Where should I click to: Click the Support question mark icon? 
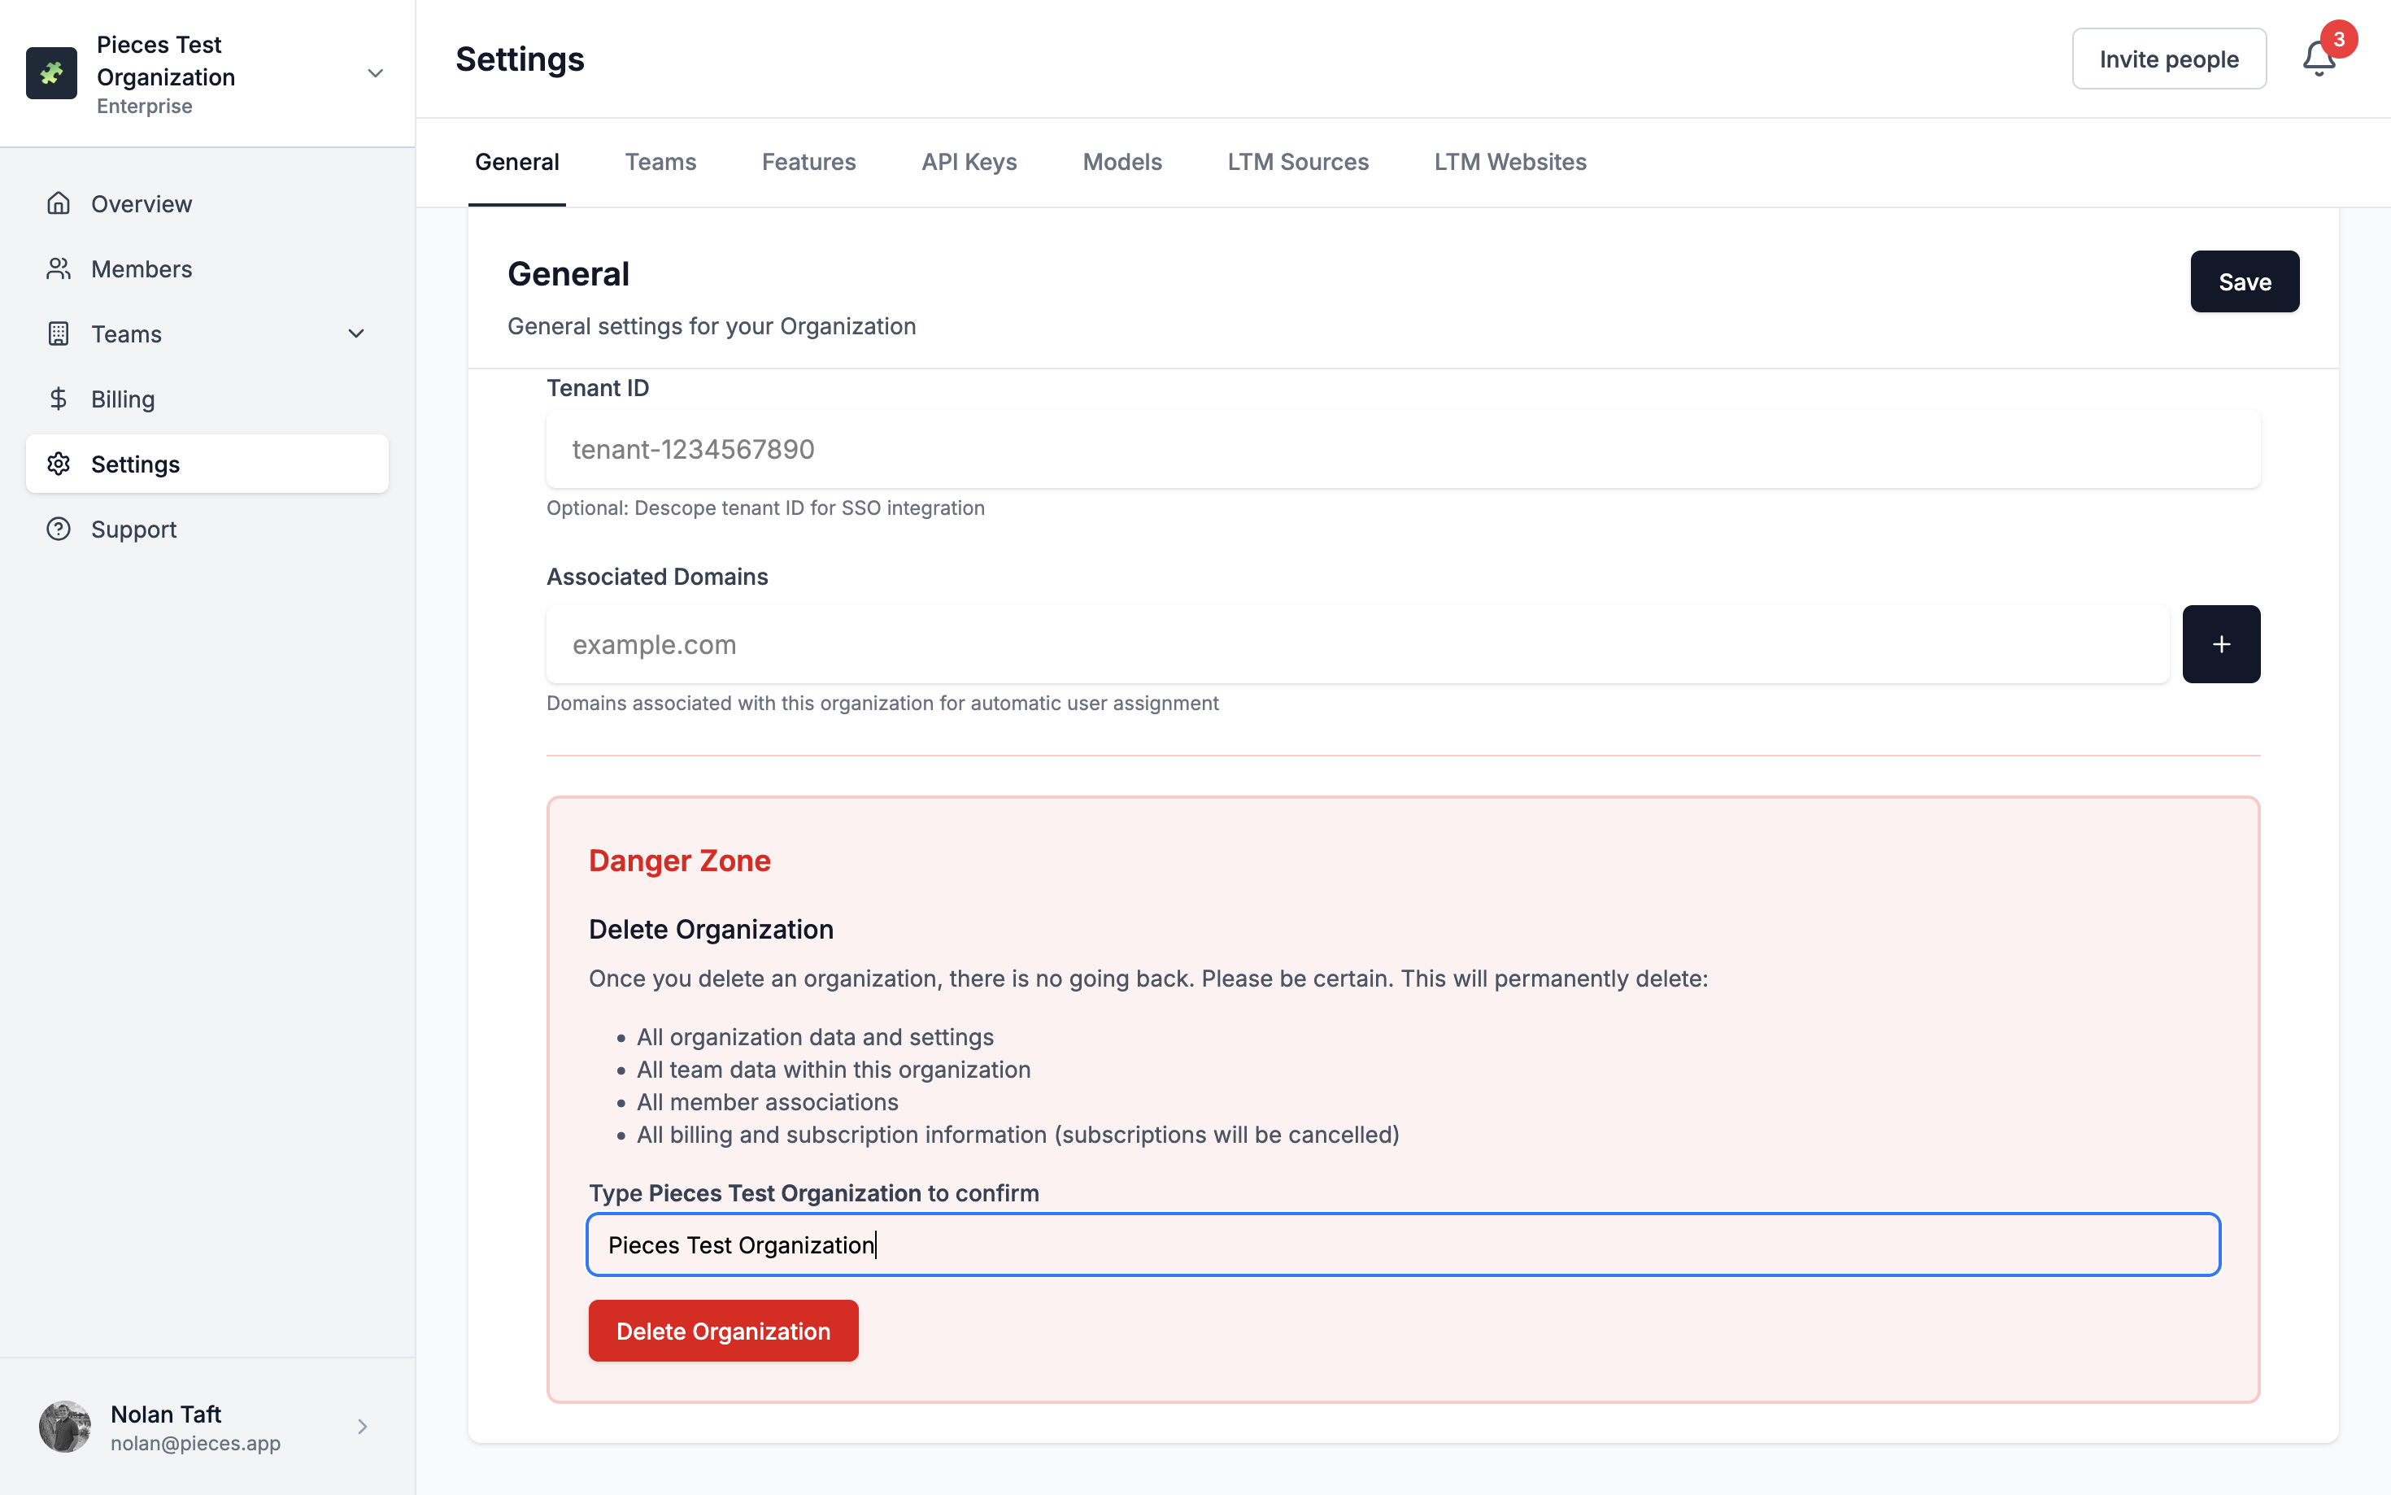pyautogui.click(x=59, y=529)
